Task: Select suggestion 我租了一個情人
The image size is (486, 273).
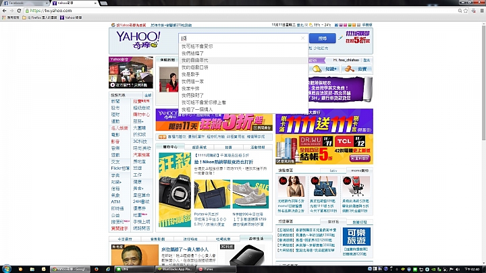Action: tap(197, 110)
